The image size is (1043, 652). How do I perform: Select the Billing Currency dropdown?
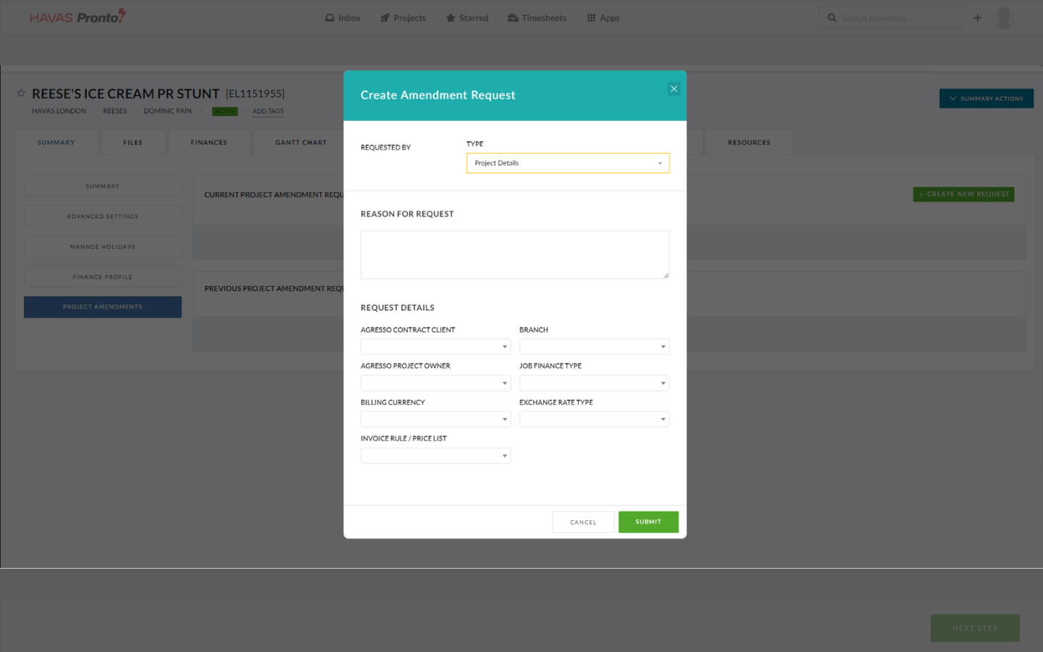point(435,419)
